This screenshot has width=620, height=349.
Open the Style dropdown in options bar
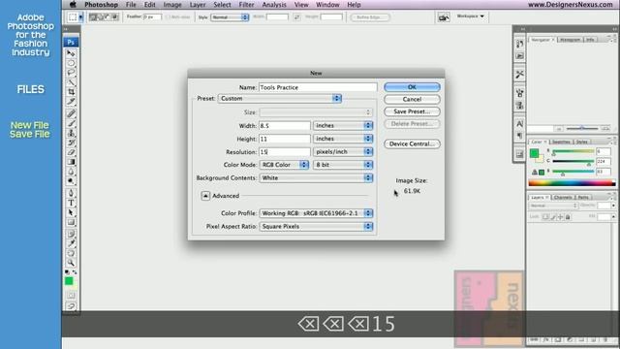tap(230, 17)
